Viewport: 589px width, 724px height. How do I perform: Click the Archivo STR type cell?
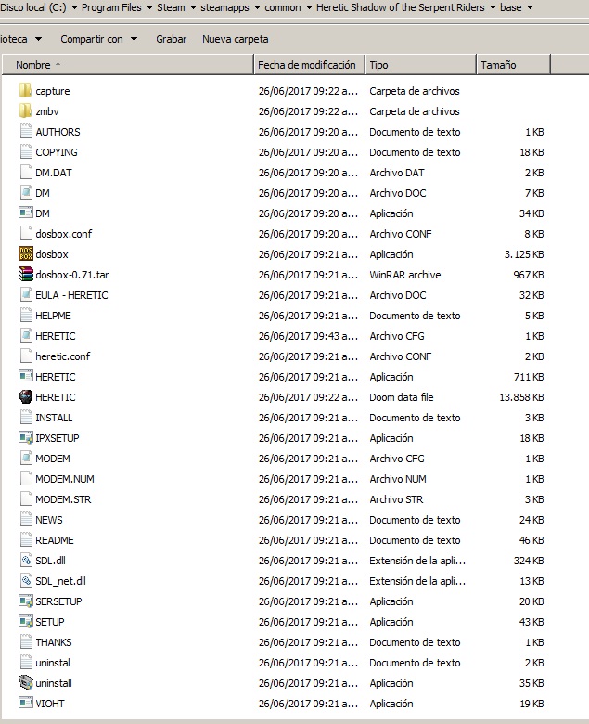point(396,499)
